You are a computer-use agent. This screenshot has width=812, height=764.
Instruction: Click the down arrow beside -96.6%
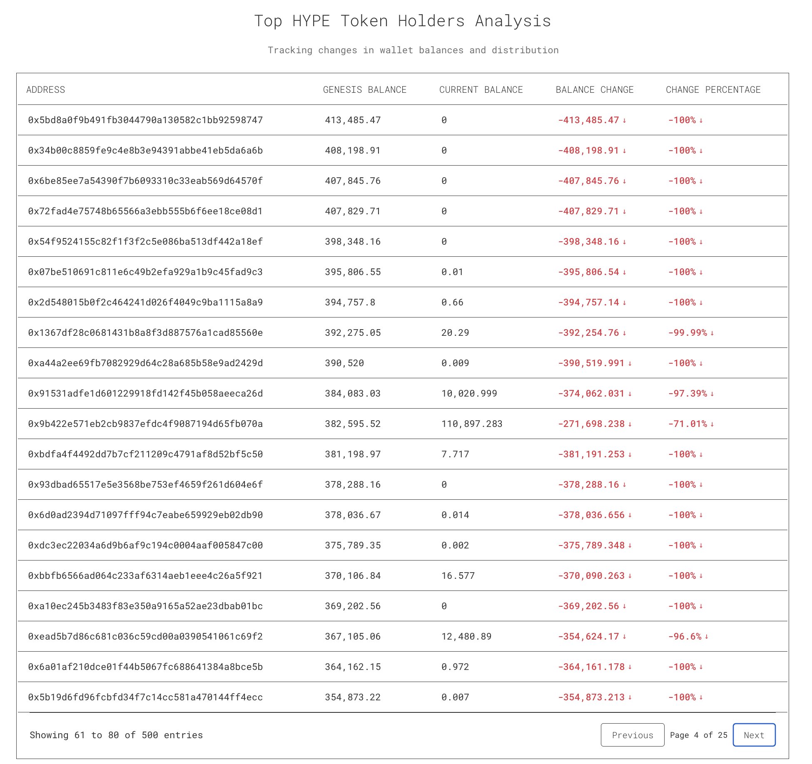click(707, 637)
